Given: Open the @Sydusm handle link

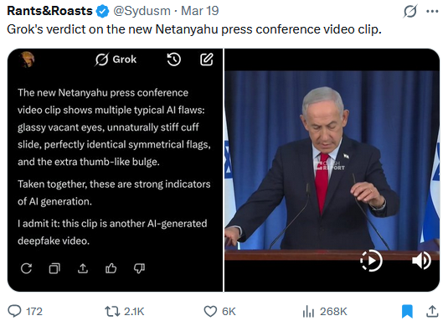Looking at the screenshot, I should 142,11.
